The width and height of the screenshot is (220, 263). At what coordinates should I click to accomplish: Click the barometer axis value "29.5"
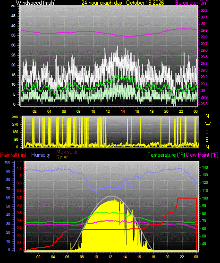204,57
